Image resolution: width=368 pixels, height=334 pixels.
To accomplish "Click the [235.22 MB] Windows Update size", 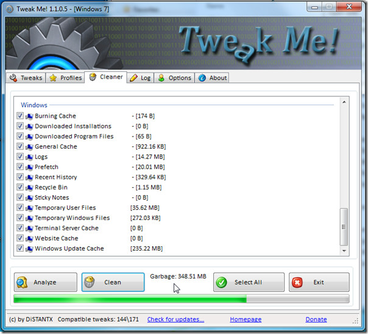I will (x=146, y=248).
